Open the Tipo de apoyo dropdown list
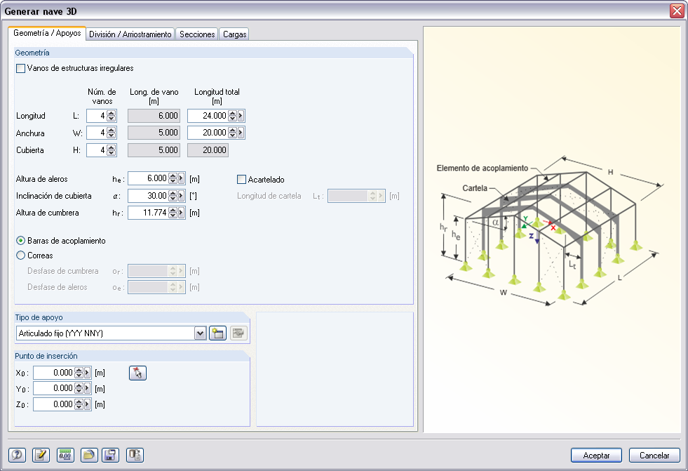The image size is (688, 471). (x=200, y=333)
